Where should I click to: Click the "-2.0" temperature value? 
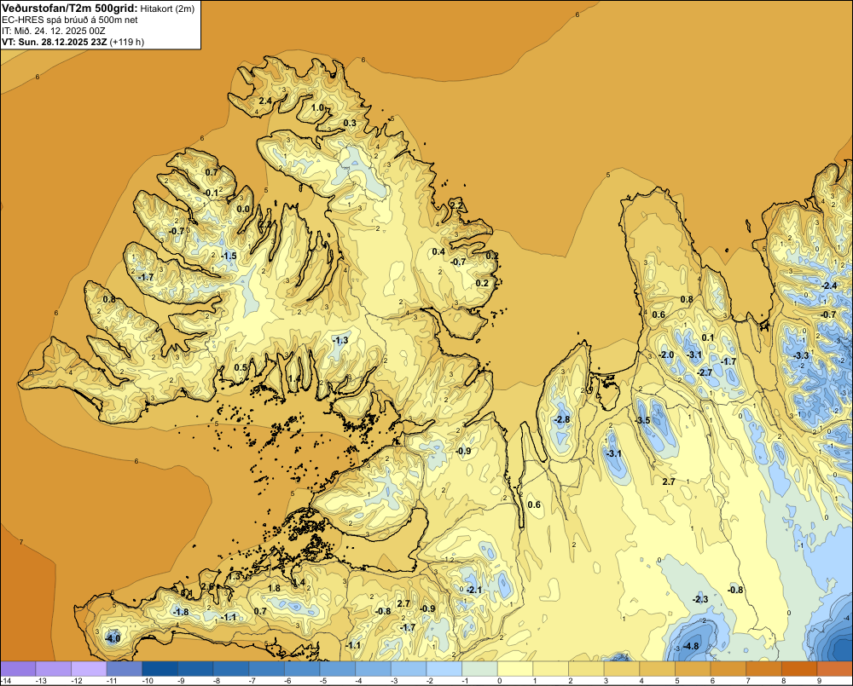[666, 355]
